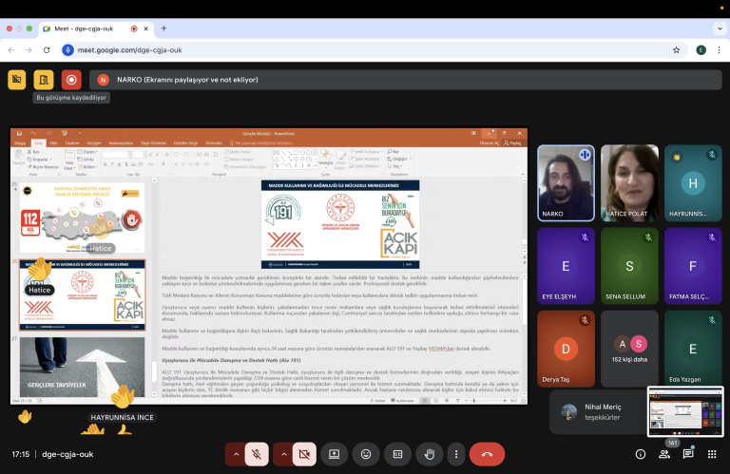Leave the call with red hang-up button

pos(487,454)
